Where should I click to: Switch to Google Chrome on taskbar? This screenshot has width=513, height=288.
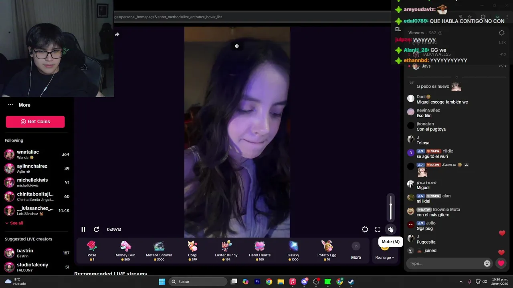[x=269, y=282]
